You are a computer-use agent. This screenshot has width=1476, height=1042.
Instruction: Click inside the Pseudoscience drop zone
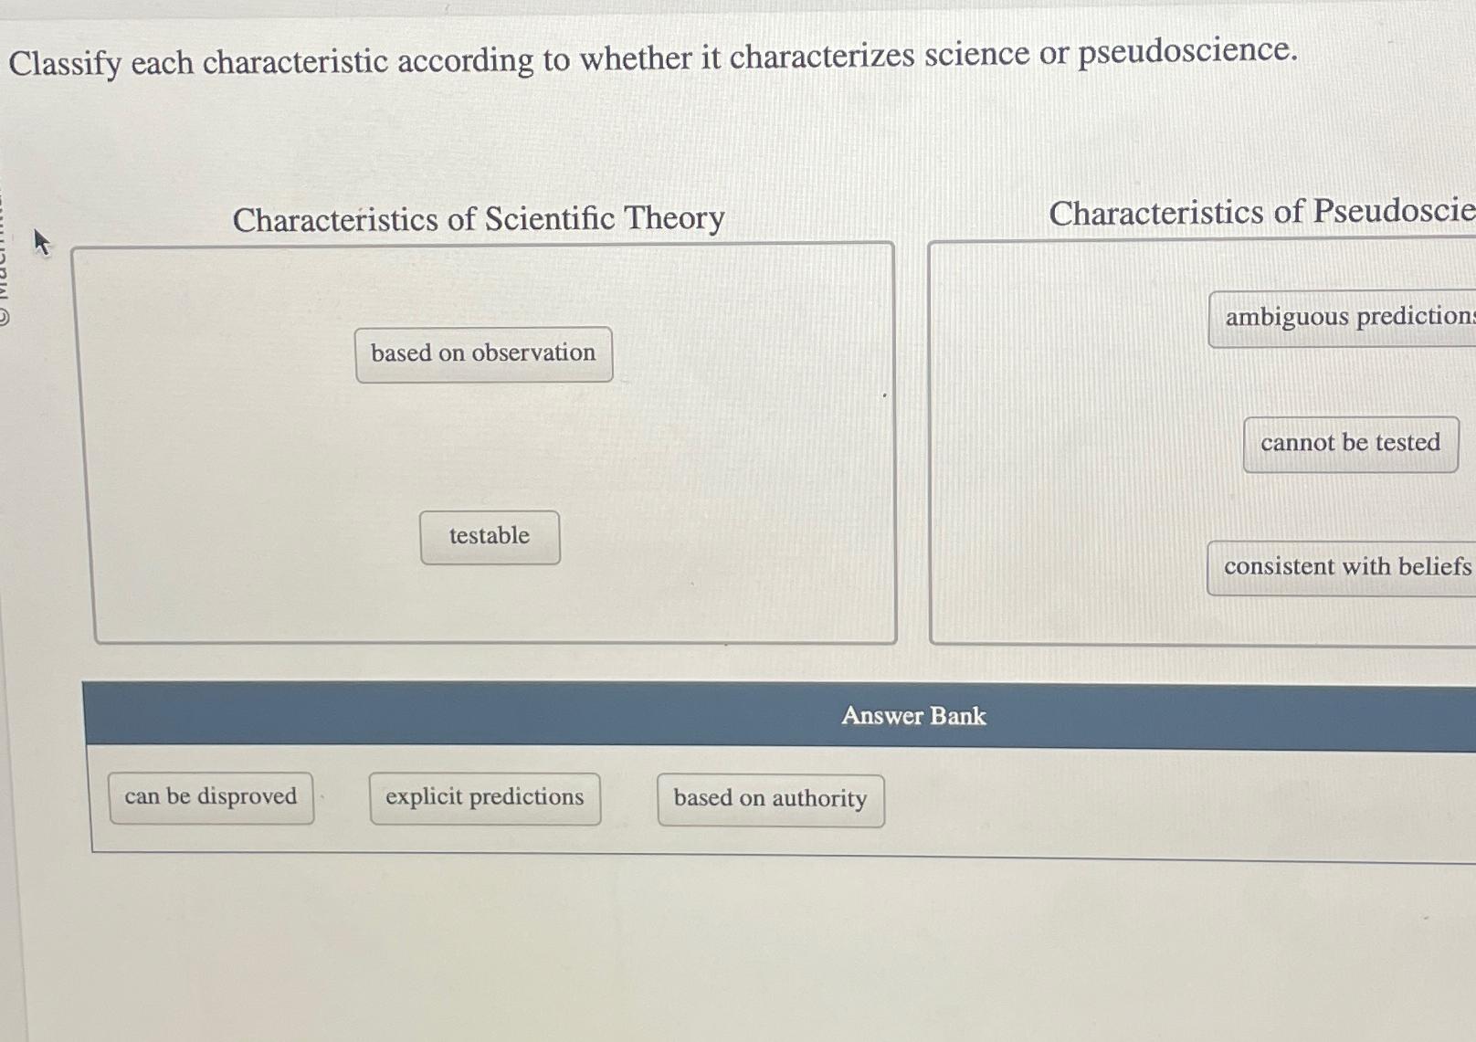coord(1050,438)
